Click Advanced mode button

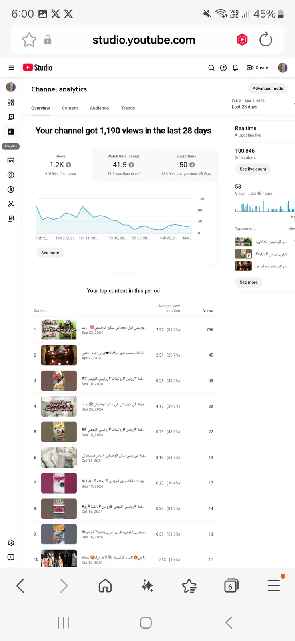pos(268,89)
